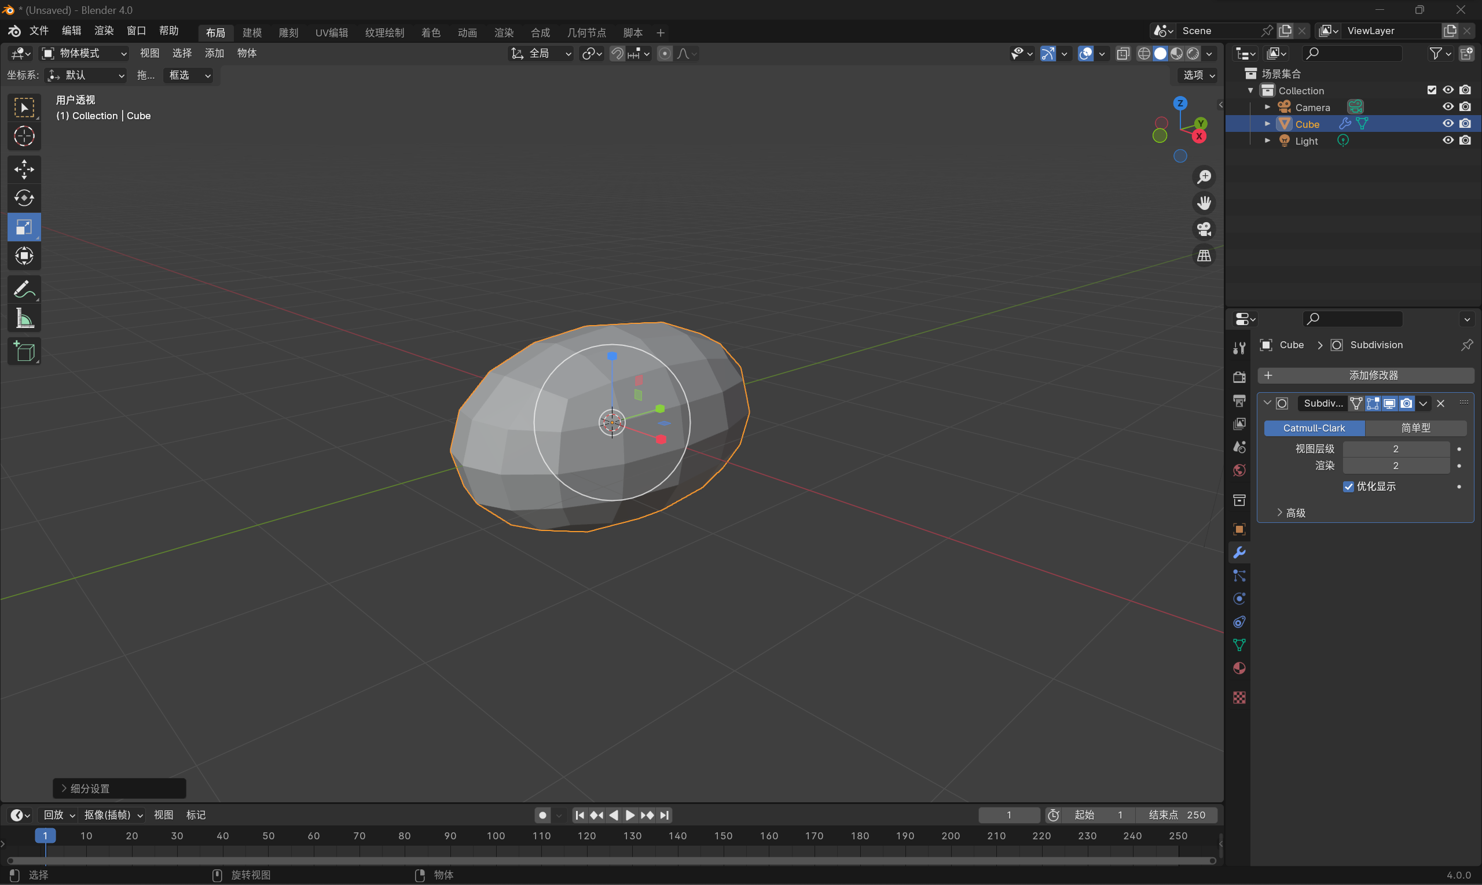Hide the Light object in outliner
The width and height of the screenshot is (1482, 885).
(x=1448, y=141)
